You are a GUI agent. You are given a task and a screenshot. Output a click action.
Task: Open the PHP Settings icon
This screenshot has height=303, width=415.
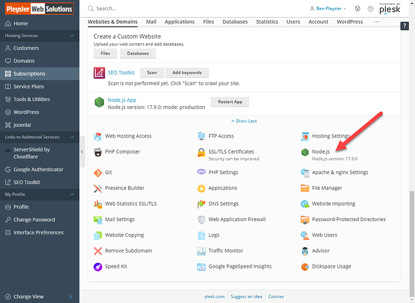(x=201, y=172)
